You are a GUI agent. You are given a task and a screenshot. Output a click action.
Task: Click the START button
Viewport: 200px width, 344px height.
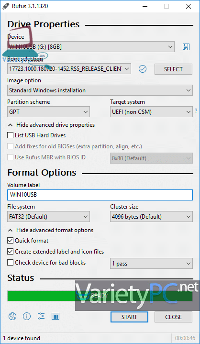point(129,317)
